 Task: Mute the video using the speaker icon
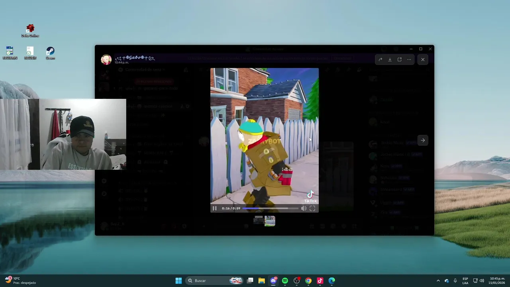[304, 208]
